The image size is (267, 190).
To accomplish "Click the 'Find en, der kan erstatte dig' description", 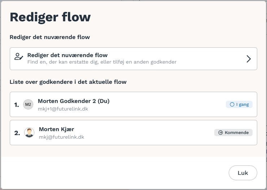I will 102,62.
